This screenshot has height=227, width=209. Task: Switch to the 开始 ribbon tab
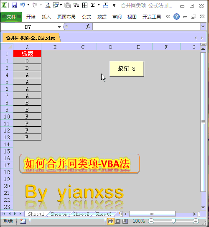pos(31,17)
